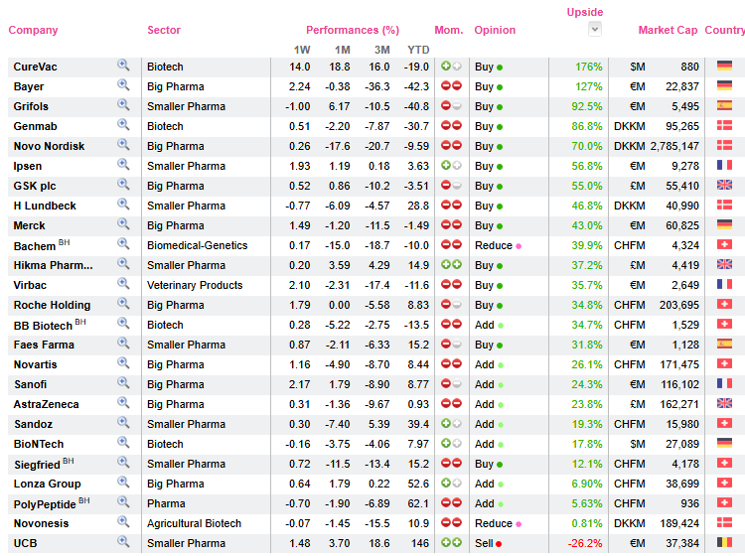
Task: Click the Agricultural Biotech sector cell
Action: [194, 523]
